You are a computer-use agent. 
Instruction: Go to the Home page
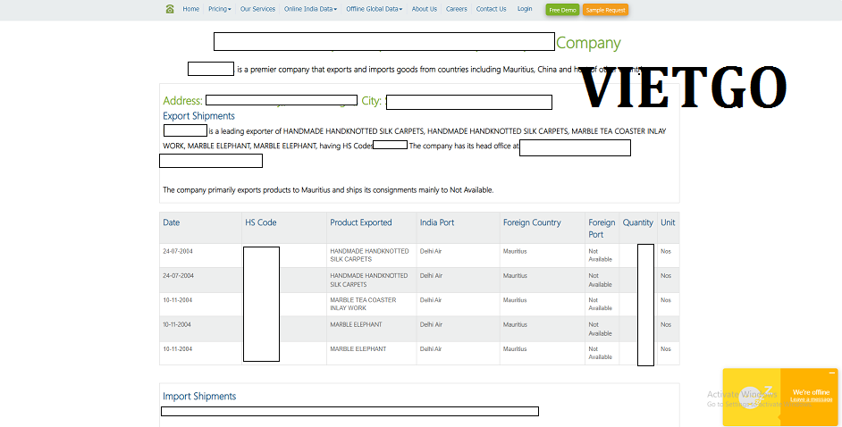pyautogui.click(x=190, y=9)
